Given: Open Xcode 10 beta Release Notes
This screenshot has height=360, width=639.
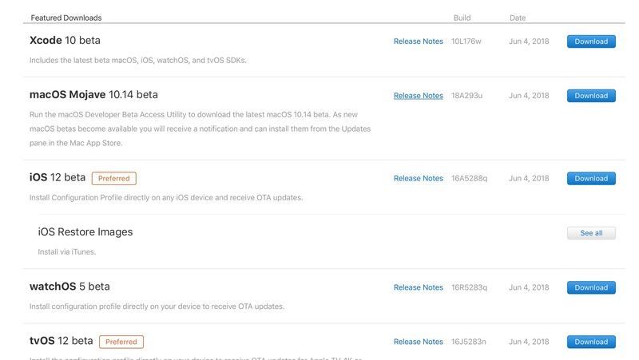Looking at the screenshot, I should pyautogui.click(x=418, y=42).
